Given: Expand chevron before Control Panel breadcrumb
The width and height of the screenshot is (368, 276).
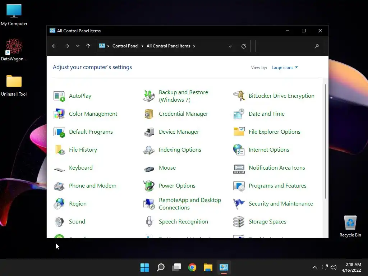Looking at the screenshot, I should 108,46.
